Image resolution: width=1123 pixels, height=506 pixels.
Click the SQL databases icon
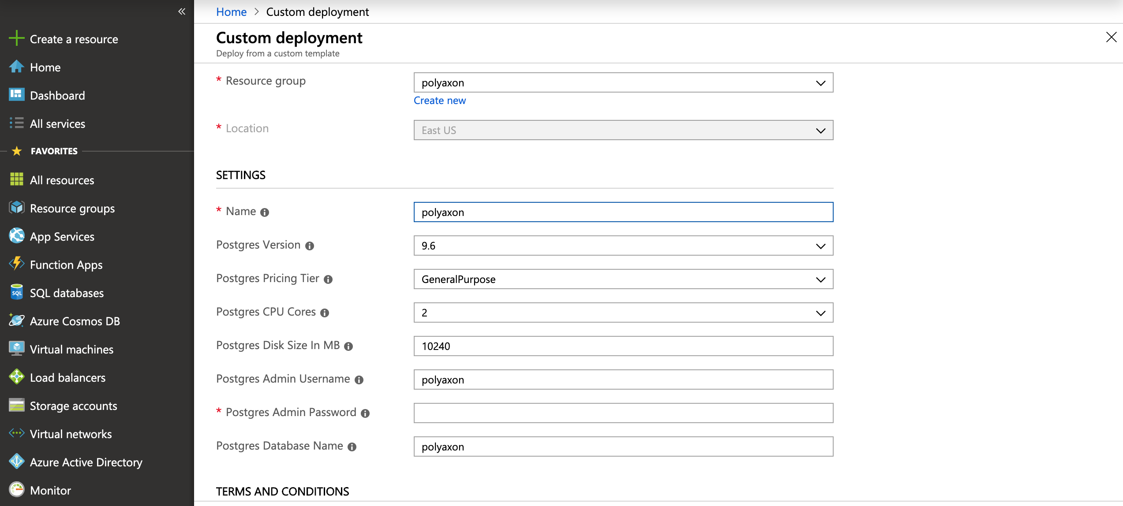tap(17, 292)
